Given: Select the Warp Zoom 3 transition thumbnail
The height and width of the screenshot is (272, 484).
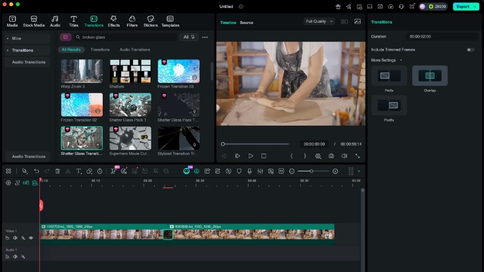Looking at the screenshot, I should (82, 71).
